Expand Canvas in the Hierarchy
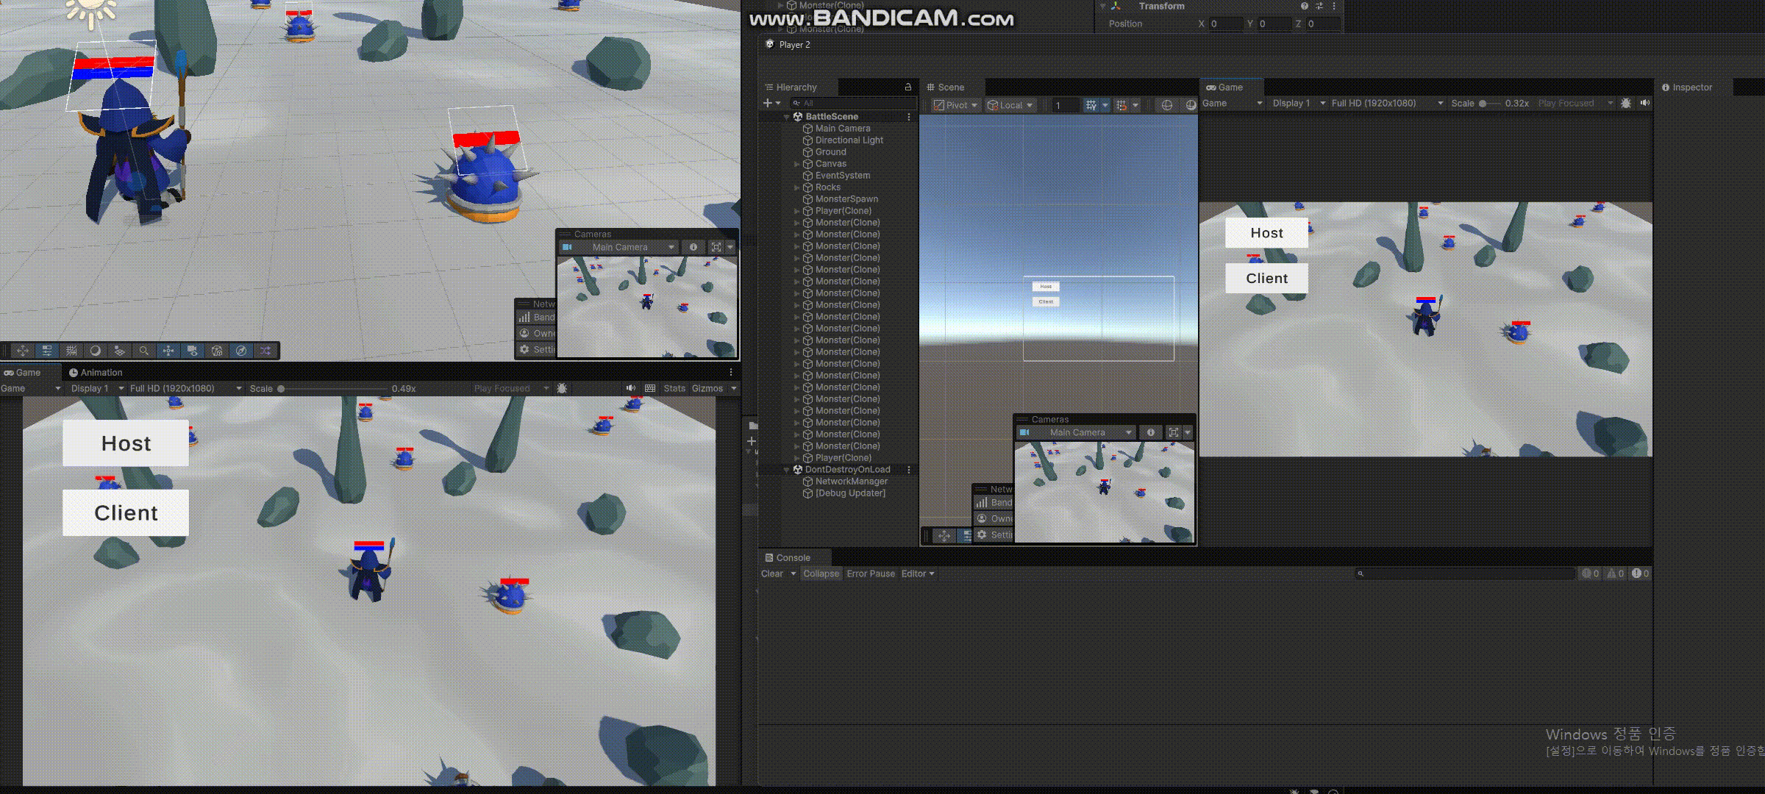1765x794 pixels. [796, 164]
